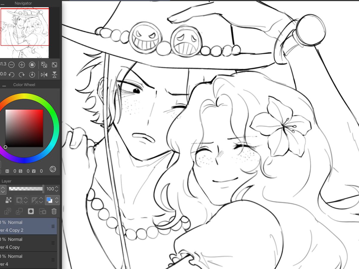Toggle Lock Transparent Pixels checker-lock icon
Image resolution: width=359 pixels, height=269 pixels.
click(8, 200)
